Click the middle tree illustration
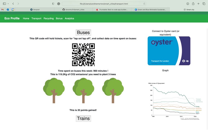 pyautogui.click(x=83, y=91)
